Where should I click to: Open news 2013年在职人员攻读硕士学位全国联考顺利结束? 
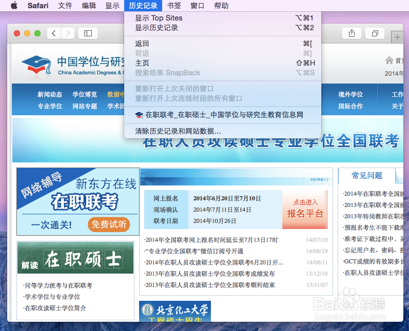tap(210, 285)
